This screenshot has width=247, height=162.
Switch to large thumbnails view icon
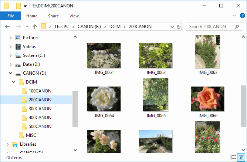(241, 157)
